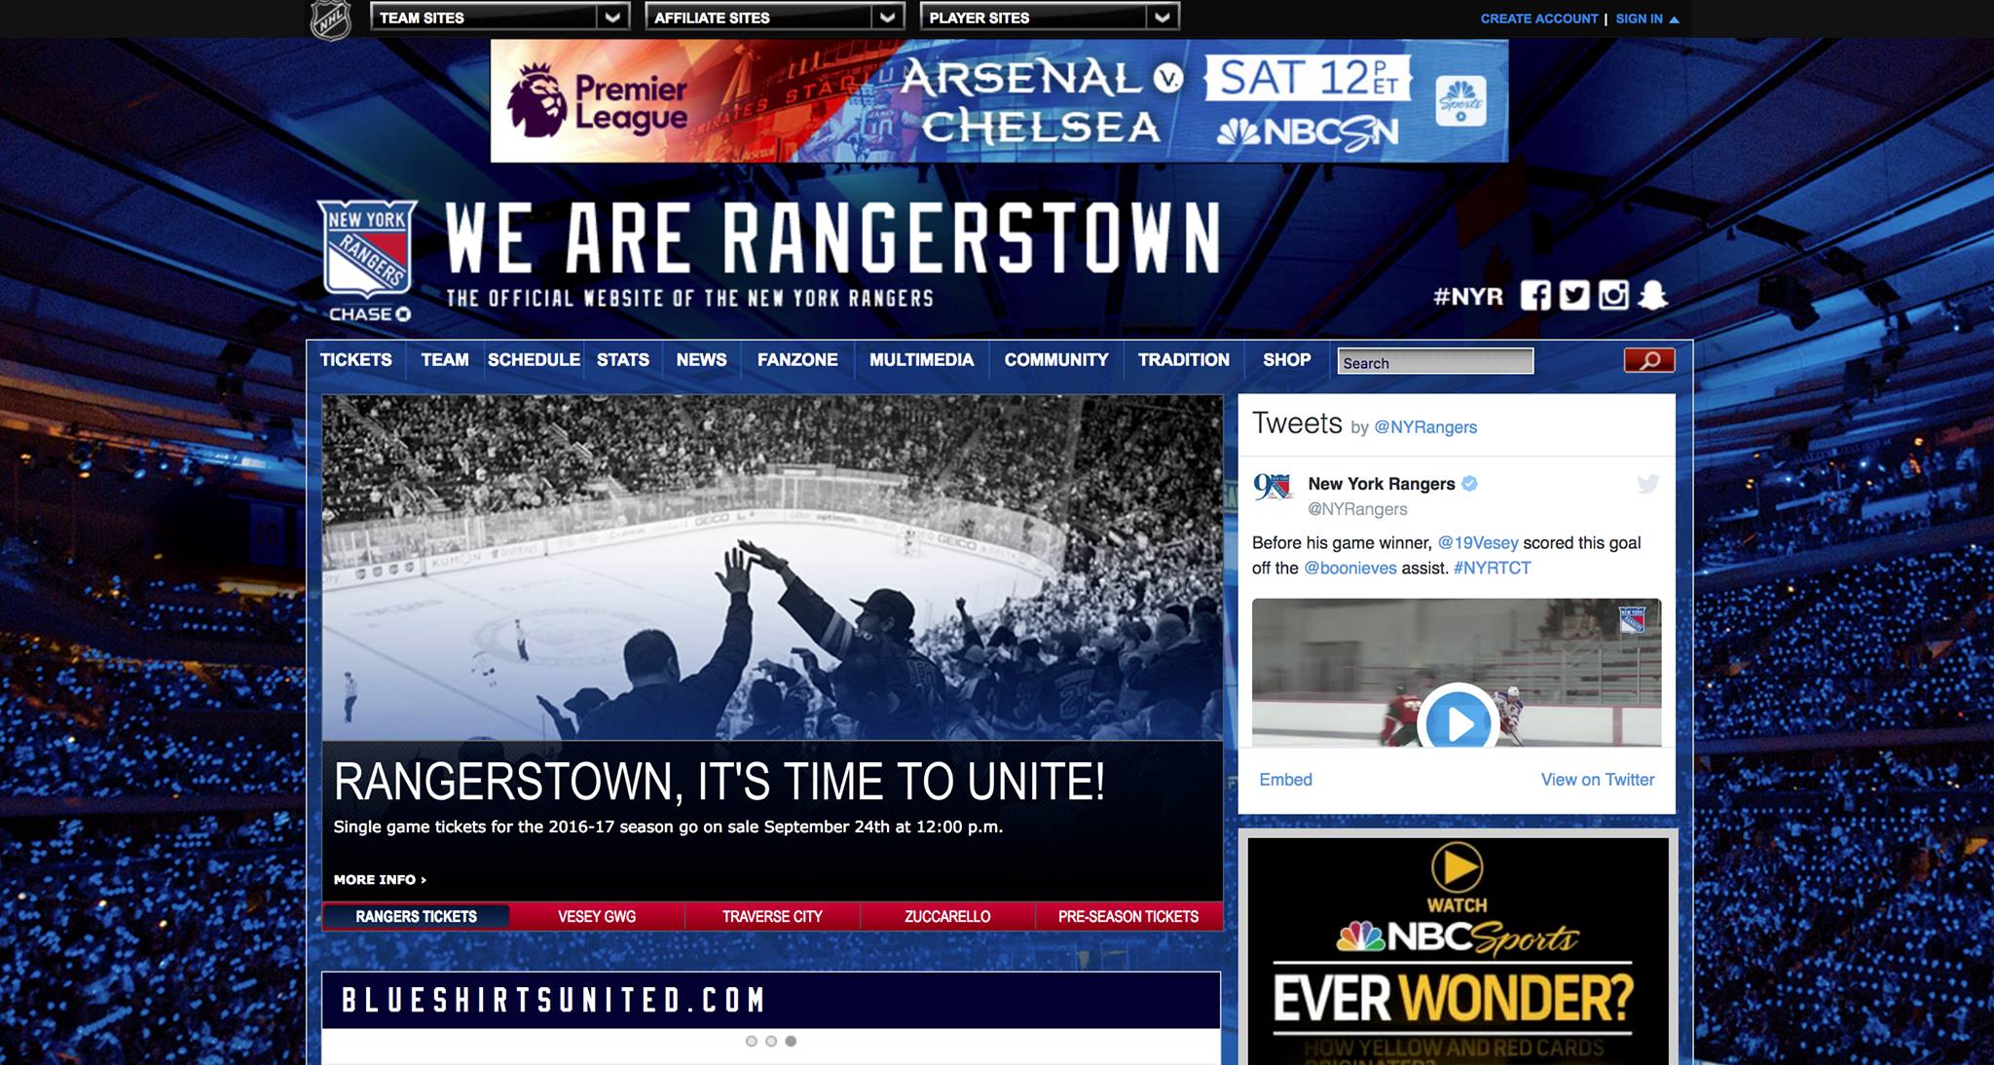This screenshot has width=1994, height=1065.
Task: Open the Sign In dropdown arrow
Action: click(1674, 19)
